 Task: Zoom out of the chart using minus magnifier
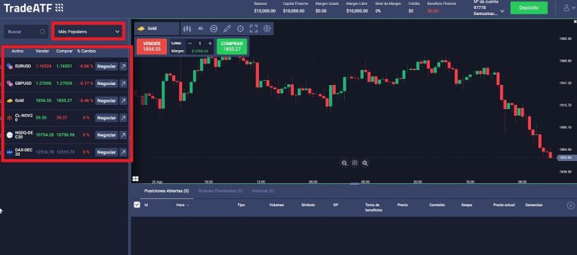344,163
